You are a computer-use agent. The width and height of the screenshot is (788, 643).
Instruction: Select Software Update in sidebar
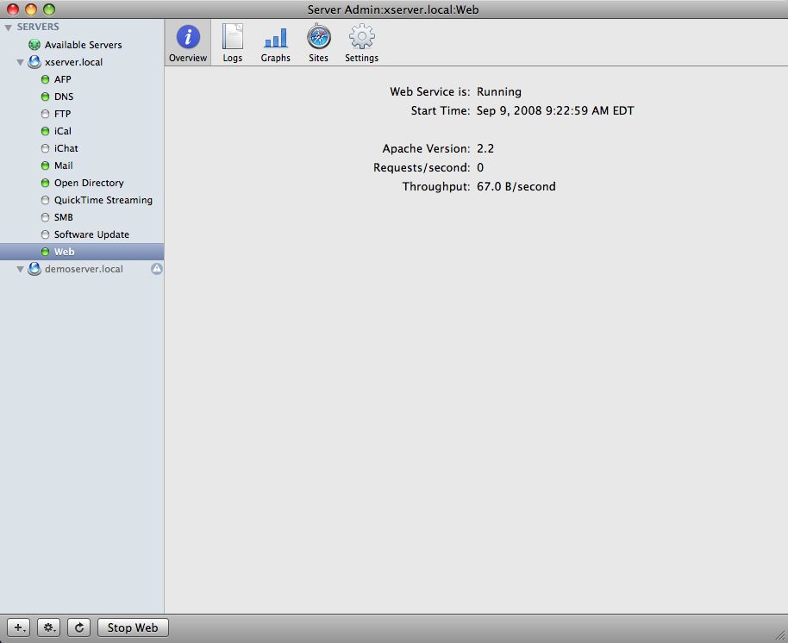[x=91, y=234]
